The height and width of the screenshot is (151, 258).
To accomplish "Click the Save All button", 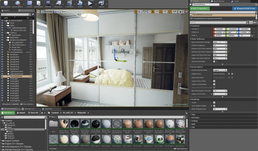I will point(33,113).
